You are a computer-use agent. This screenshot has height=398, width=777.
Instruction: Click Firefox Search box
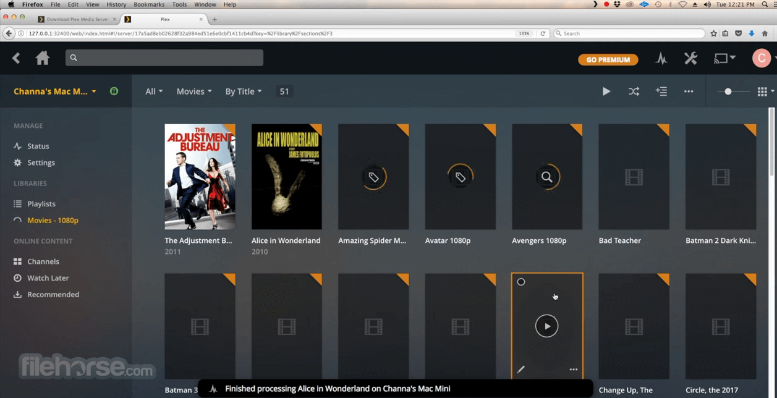629,33
